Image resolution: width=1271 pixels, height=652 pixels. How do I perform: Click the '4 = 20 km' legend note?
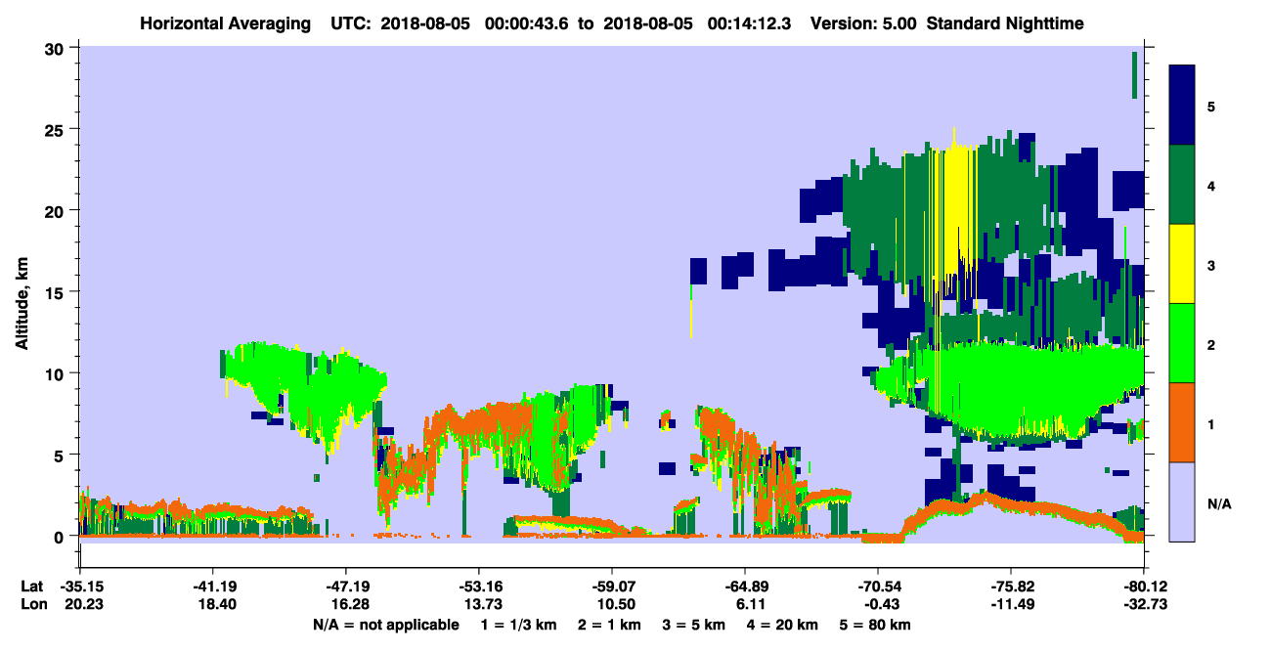click(783, 625)
